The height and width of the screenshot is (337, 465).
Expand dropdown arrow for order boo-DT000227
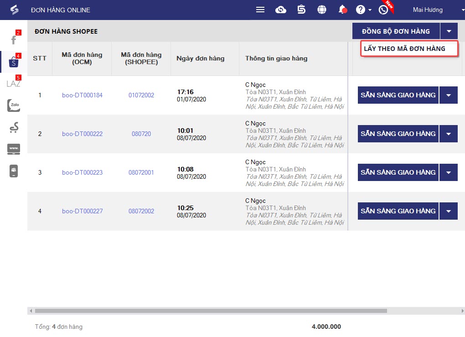coord(449,211)
